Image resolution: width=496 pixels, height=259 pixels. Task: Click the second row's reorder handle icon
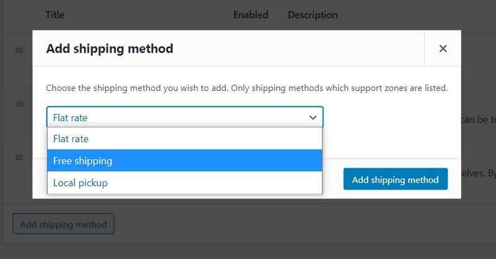tap(19, 104)
